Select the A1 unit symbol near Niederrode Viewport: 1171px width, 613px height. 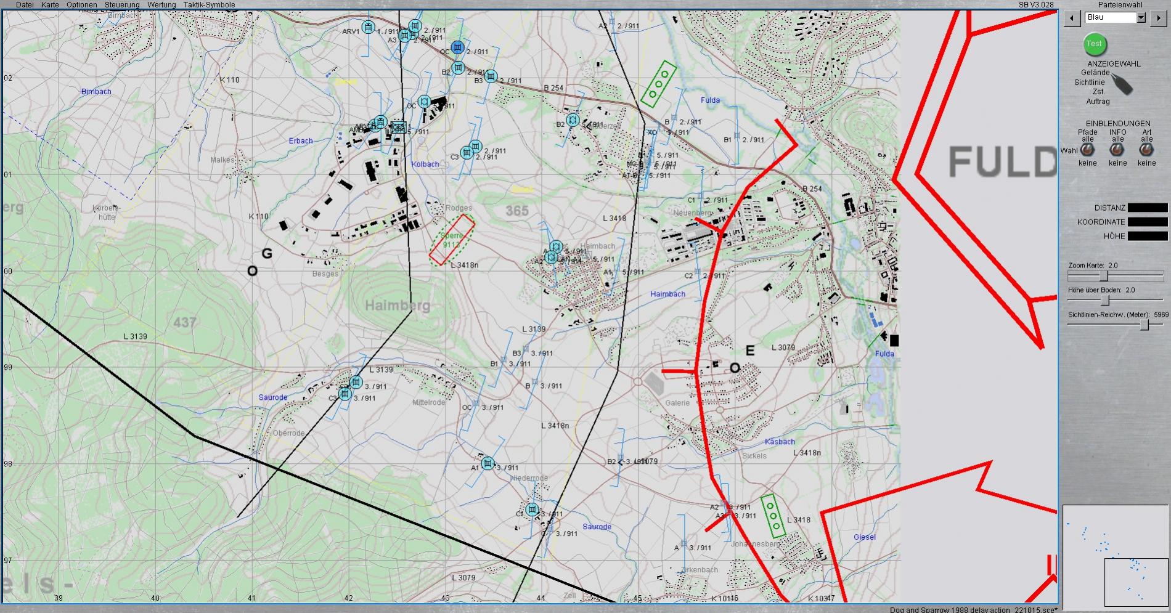click(488, 463)
